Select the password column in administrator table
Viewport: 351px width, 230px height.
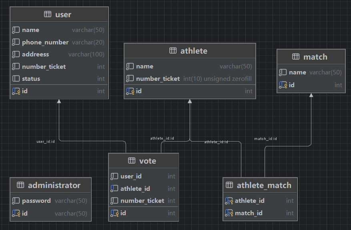click(36, 201)
